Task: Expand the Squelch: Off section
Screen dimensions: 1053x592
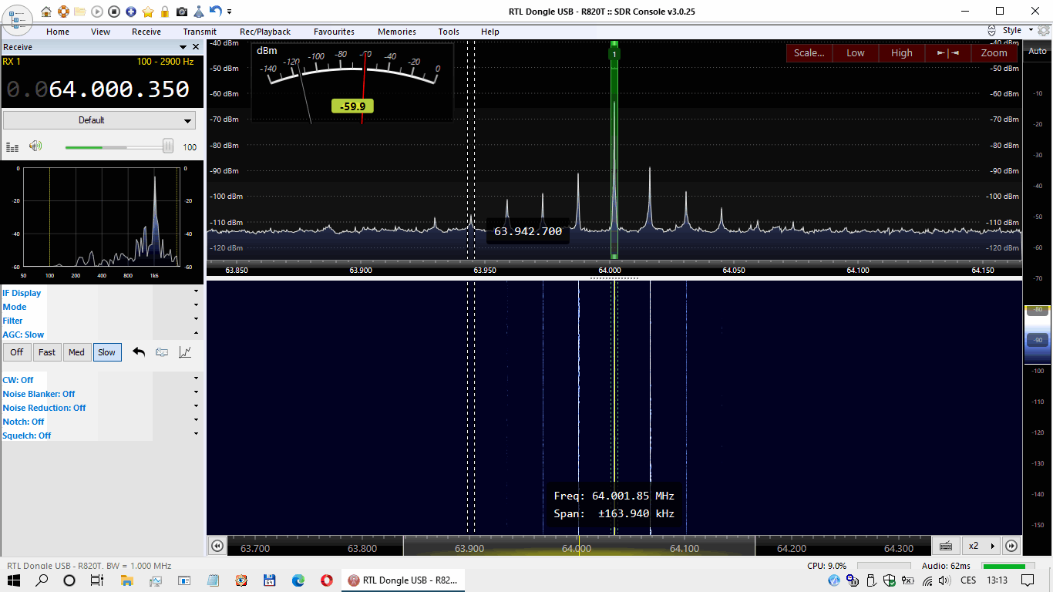Action: (27, 436)
